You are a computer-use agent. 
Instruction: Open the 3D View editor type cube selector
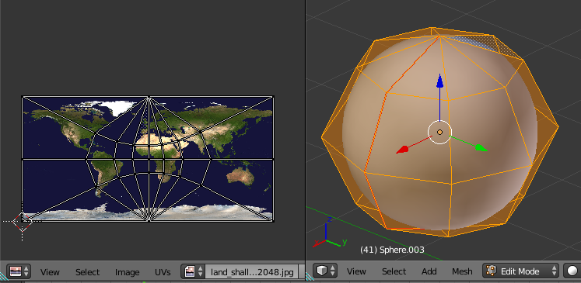click(325, 271)
